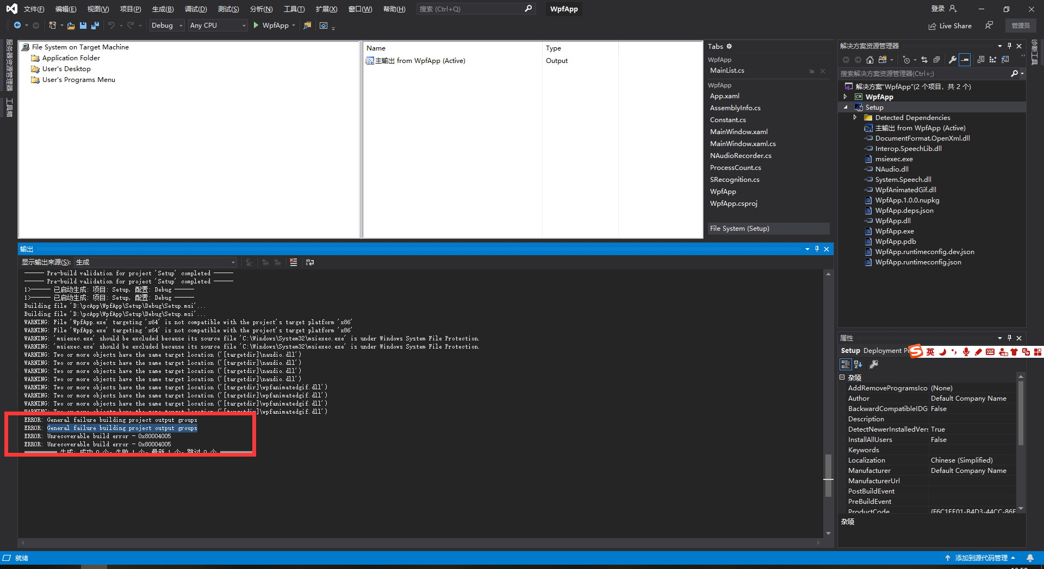Open the Debug configuration dropdown

pyautogui.click(x=167, y=26)
